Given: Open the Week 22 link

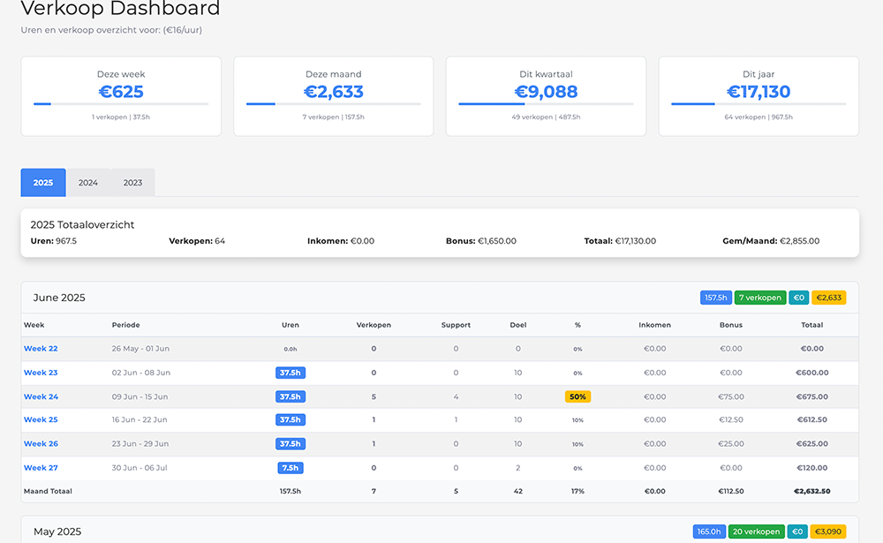Looking at the screenshot, I should coord(41,349).
